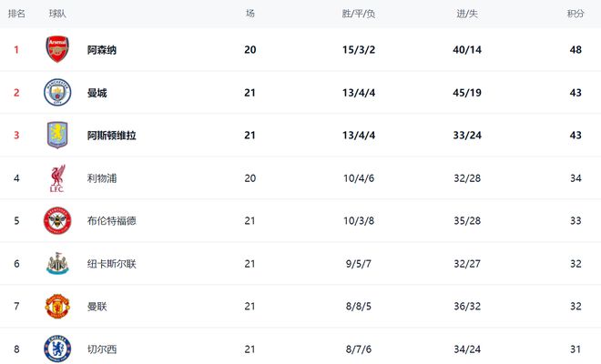Viewport: 601px width, 364px height.
Task: Open the Brentford club crest icon
Action: [57, 221]
